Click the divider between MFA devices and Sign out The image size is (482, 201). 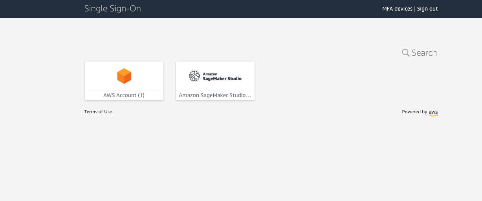[415, 9]
